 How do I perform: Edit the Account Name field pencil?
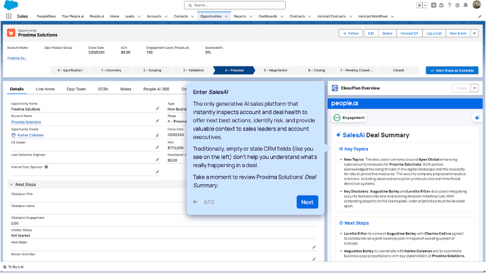(x=157, y=121)
